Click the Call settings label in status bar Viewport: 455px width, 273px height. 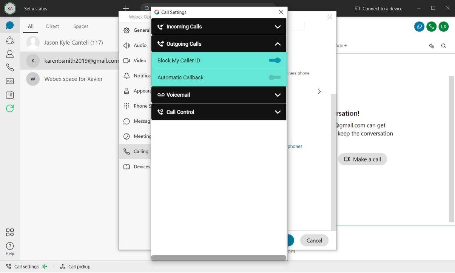coord(26,267)
